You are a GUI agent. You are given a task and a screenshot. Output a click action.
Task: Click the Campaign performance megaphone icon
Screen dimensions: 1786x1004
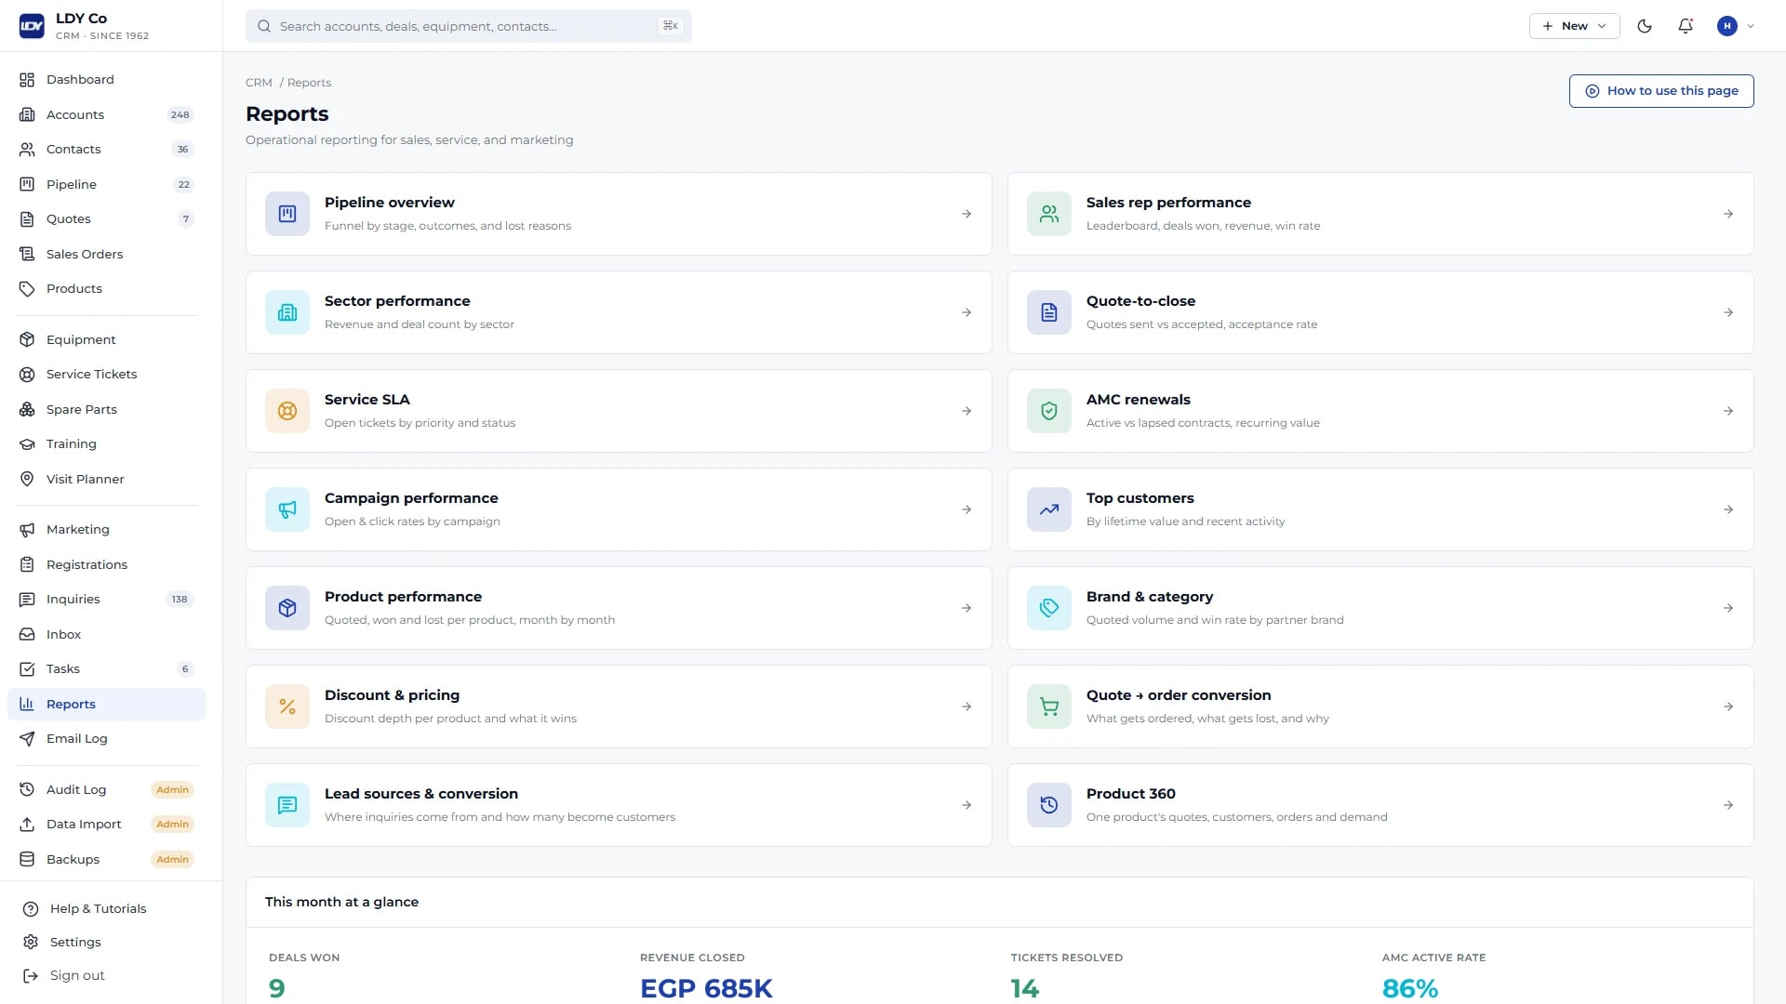click(287, 509)
